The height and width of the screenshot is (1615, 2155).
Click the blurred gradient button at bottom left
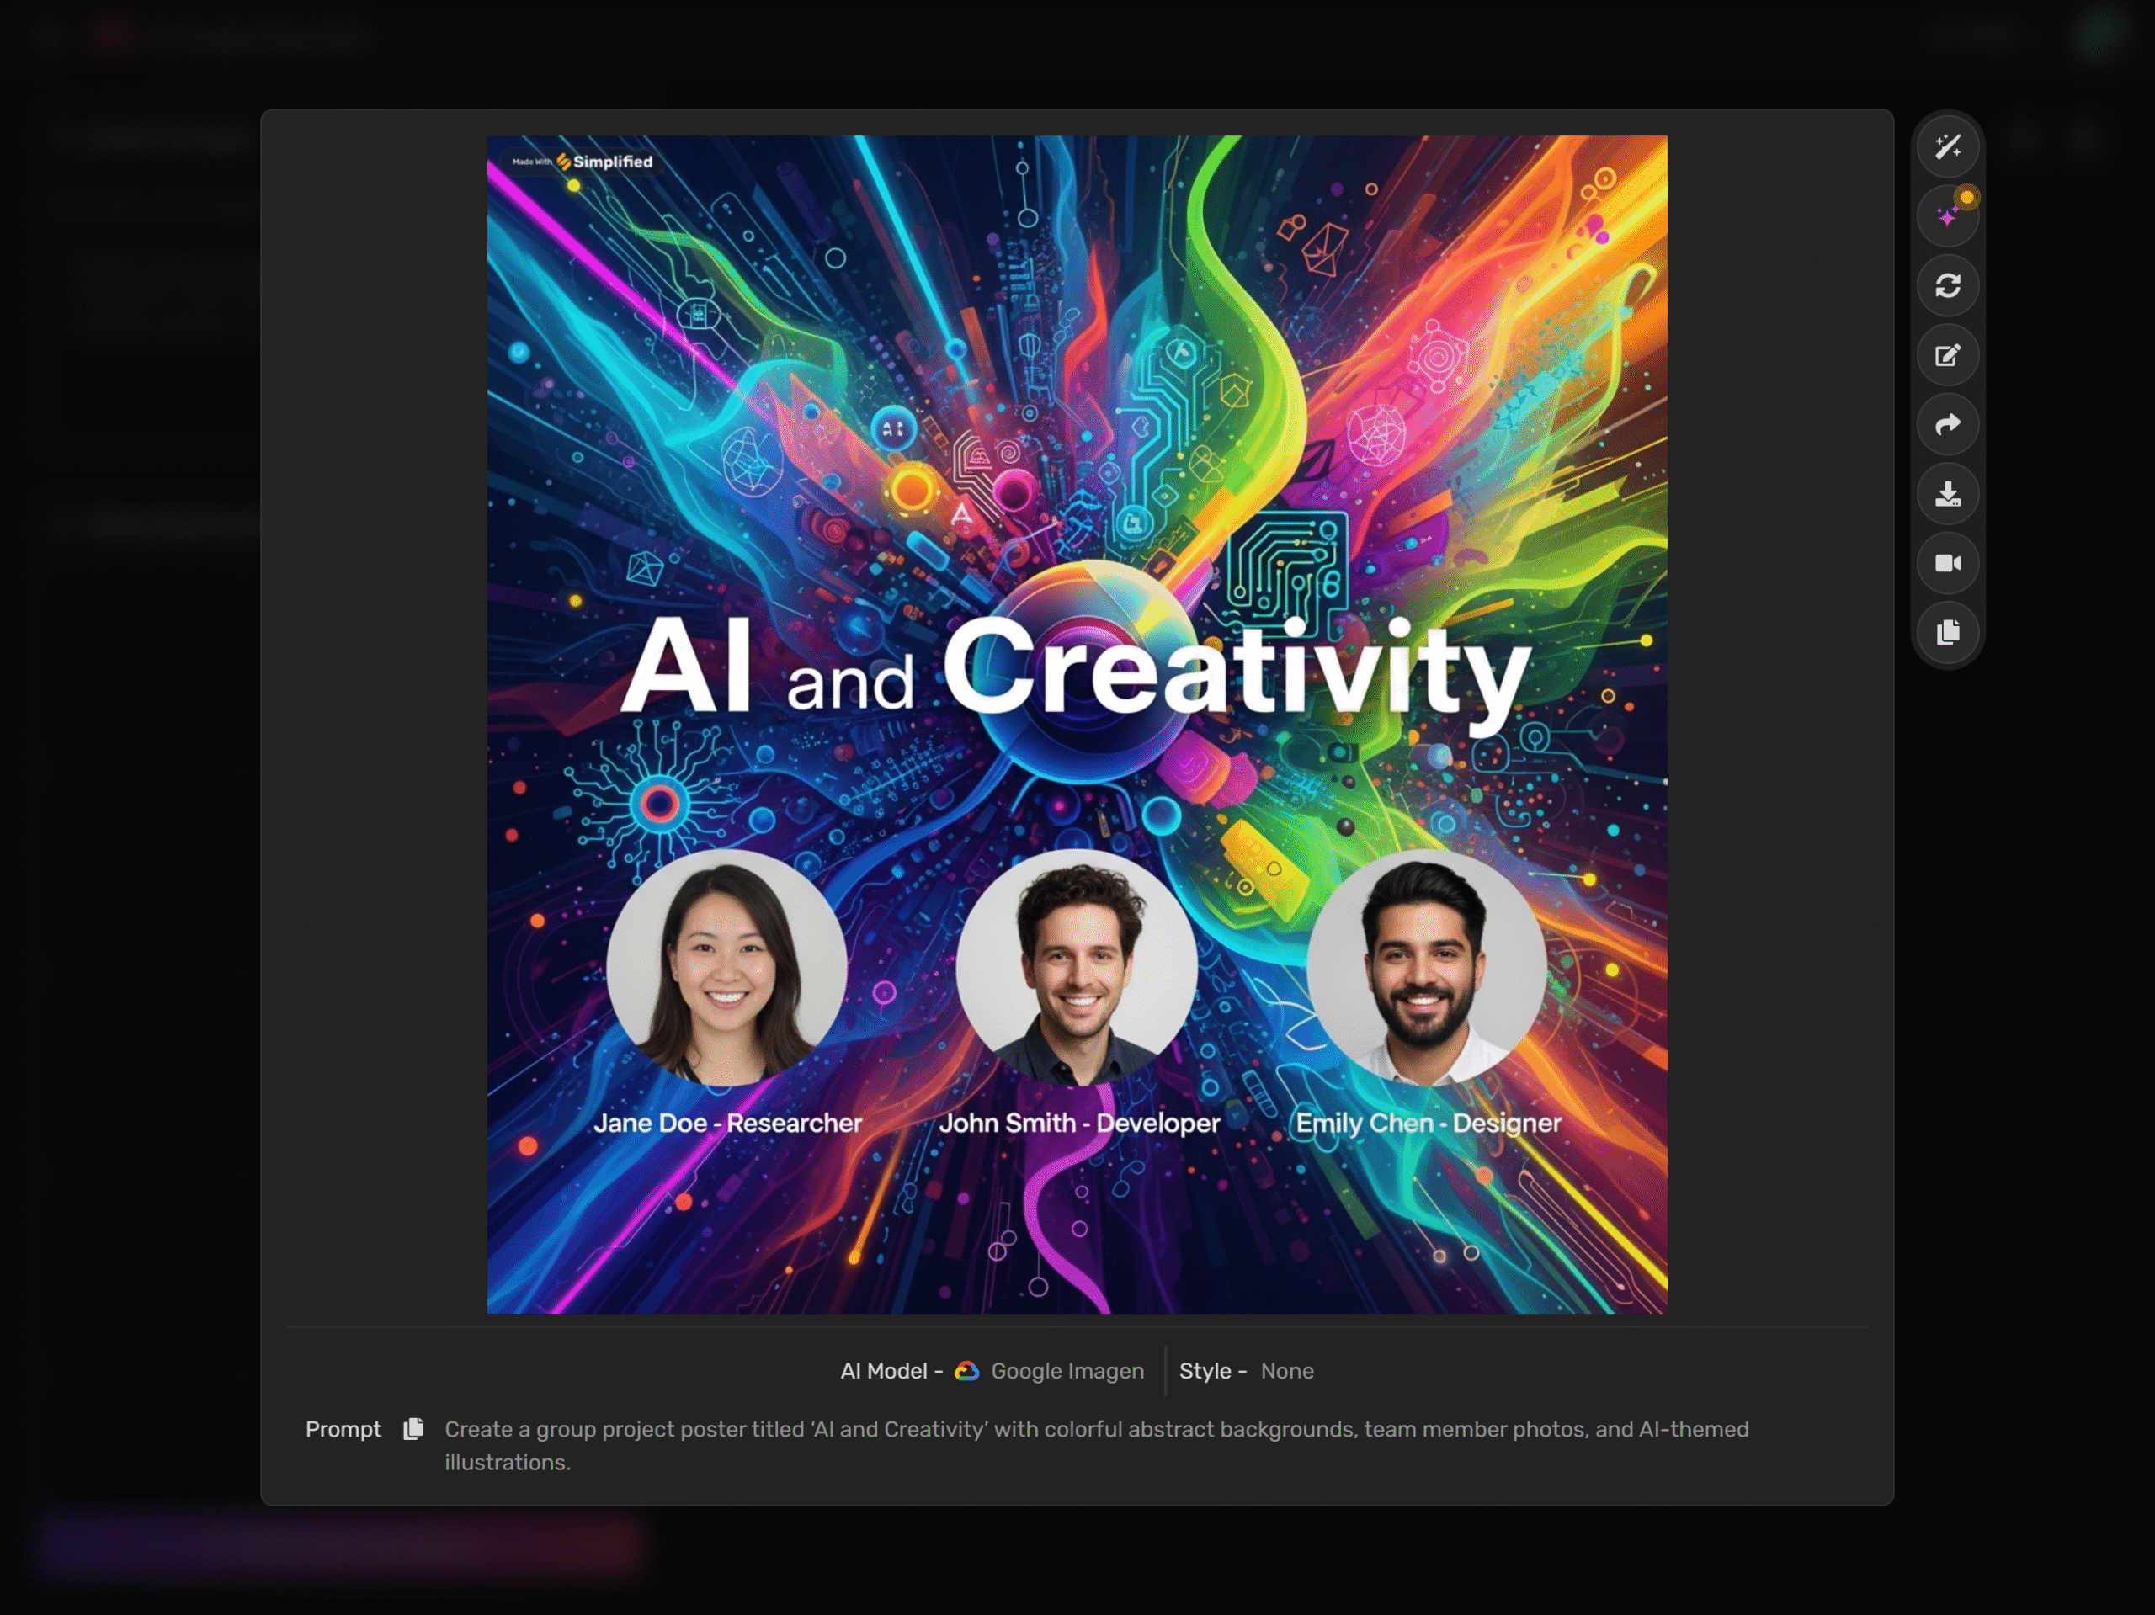click(x=341, y=1544)
